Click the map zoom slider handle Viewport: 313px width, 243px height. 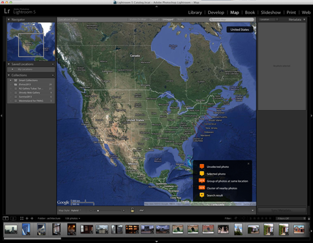pos(98,211)
